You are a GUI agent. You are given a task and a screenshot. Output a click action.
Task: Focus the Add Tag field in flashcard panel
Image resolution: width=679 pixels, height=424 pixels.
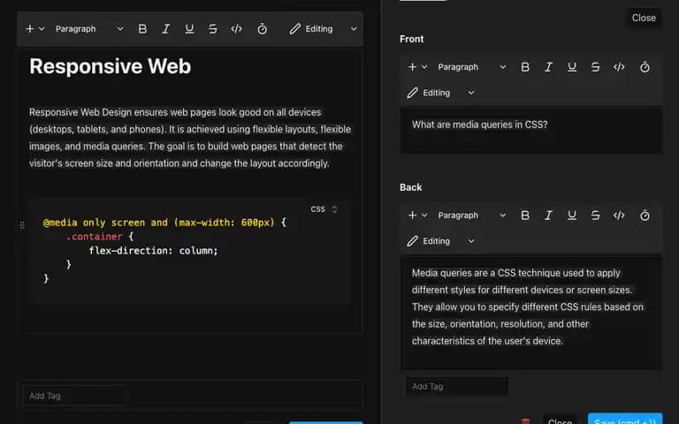point(456,386)
